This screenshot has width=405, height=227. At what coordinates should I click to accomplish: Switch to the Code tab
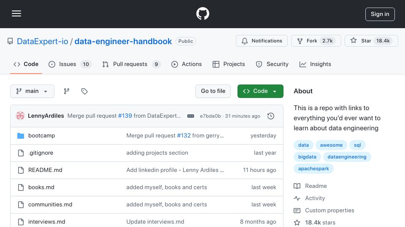26,64
